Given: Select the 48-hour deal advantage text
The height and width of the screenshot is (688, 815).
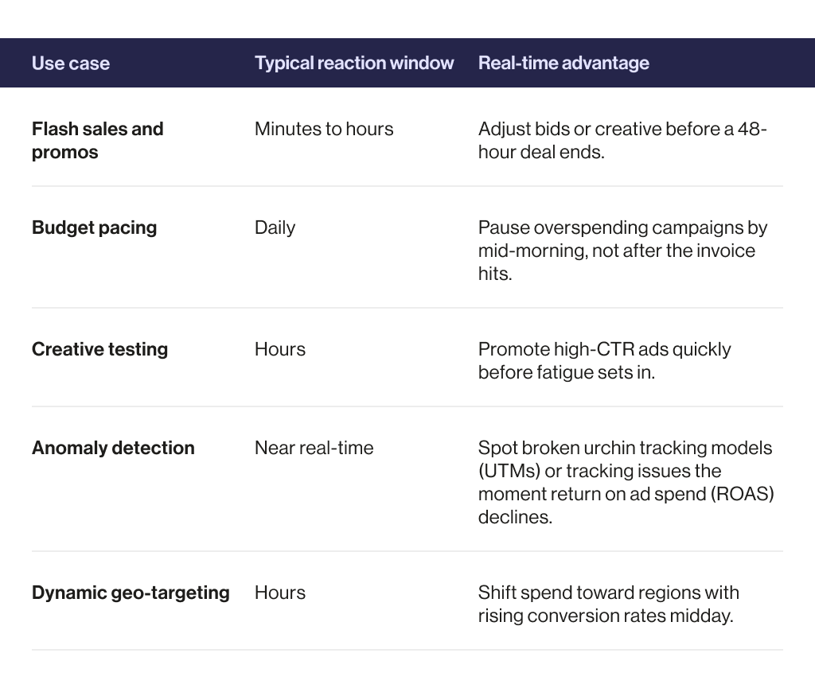Looking at the screenshot, I should coord(622,141).
